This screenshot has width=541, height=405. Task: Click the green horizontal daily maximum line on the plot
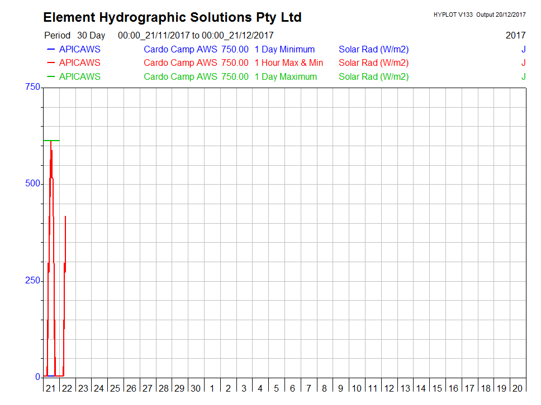pyautogui.click(x=55, y=141)
